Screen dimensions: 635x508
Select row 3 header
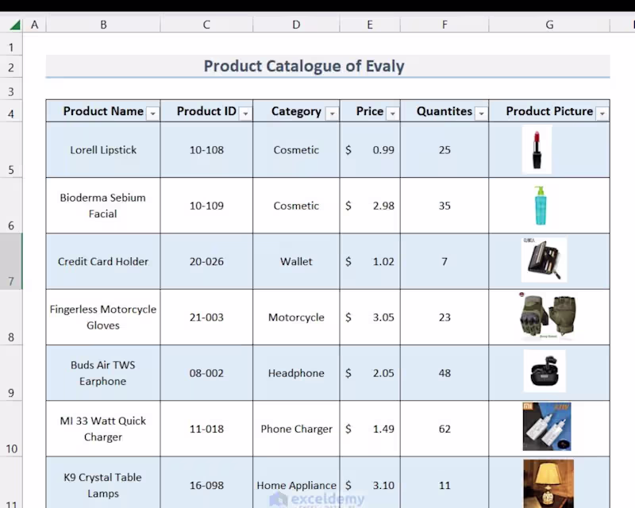(11, 89)
